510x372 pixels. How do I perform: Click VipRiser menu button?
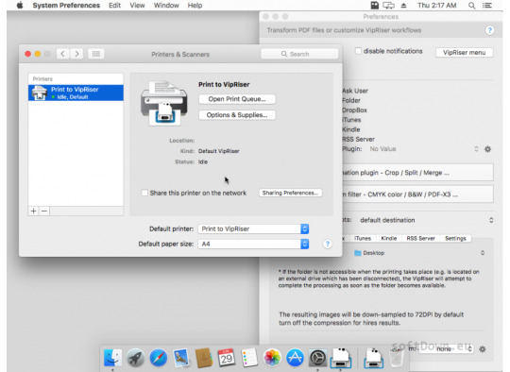(464, 52)
